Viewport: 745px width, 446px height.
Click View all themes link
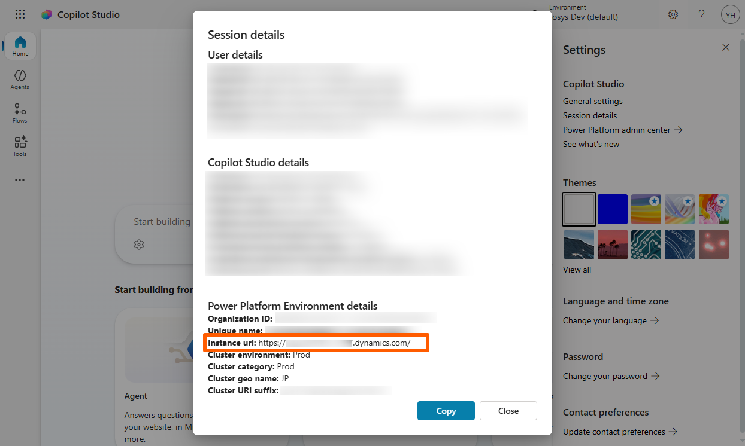pos(577,270)
